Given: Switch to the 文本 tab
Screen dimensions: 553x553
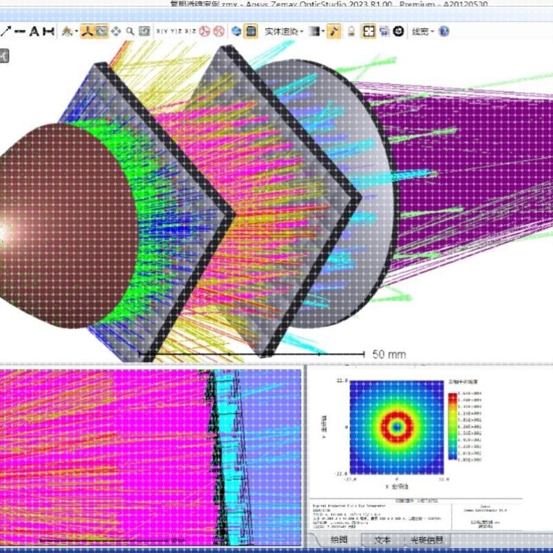Looking at the screenshot, I should coord(382,539).
